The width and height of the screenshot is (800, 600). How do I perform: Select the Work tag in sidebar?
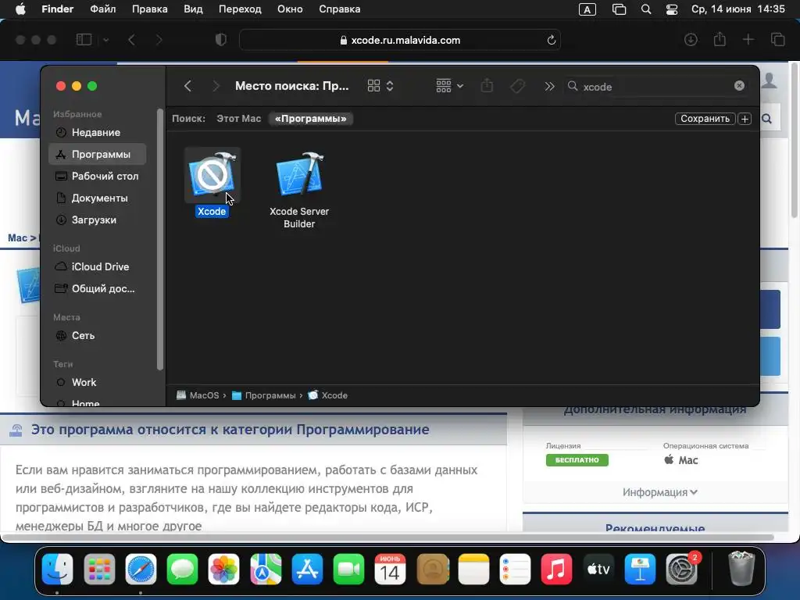pyautogui.click(x=97, y=383)
